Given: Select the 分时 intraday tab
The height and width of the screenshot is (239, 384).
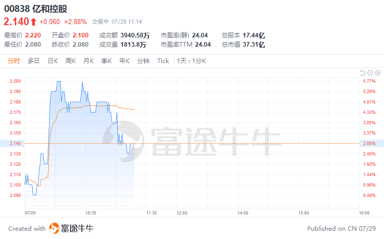Looking at the screenshot, I should pyautogui.click(x=14, y=61).
